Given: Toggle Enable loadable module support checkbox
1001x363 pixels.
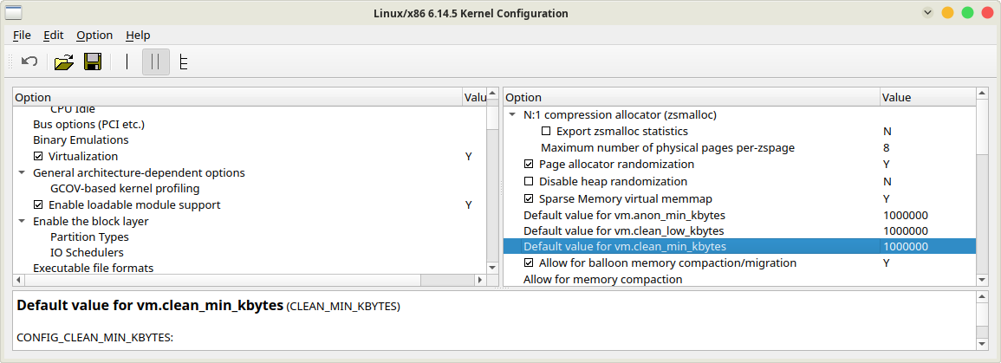Looking at the screenshot, I should 38,204.
